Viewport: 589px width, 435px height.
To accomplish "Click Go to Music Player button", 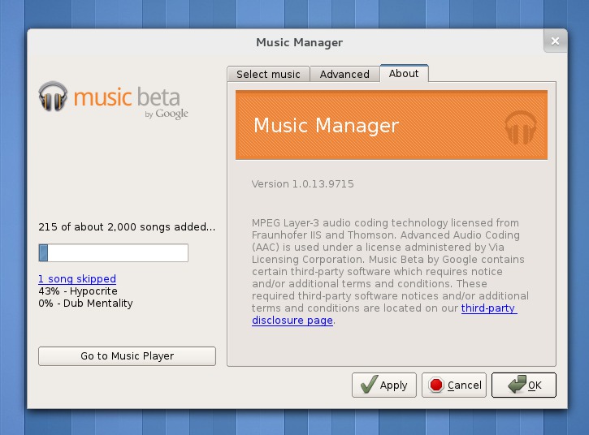I will [127, 355].
